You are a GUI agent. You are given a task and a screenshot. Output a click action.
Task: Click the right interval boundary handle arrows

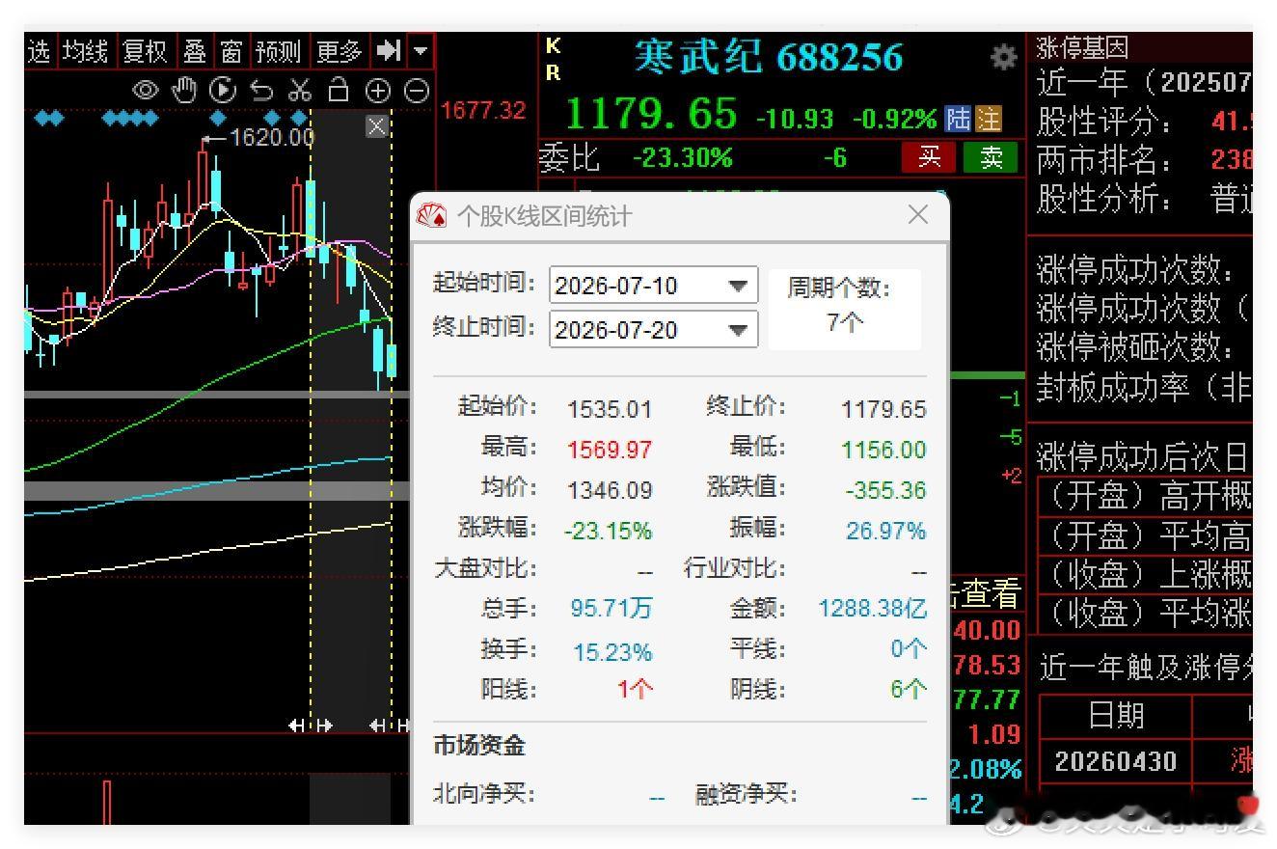[392, 726]
